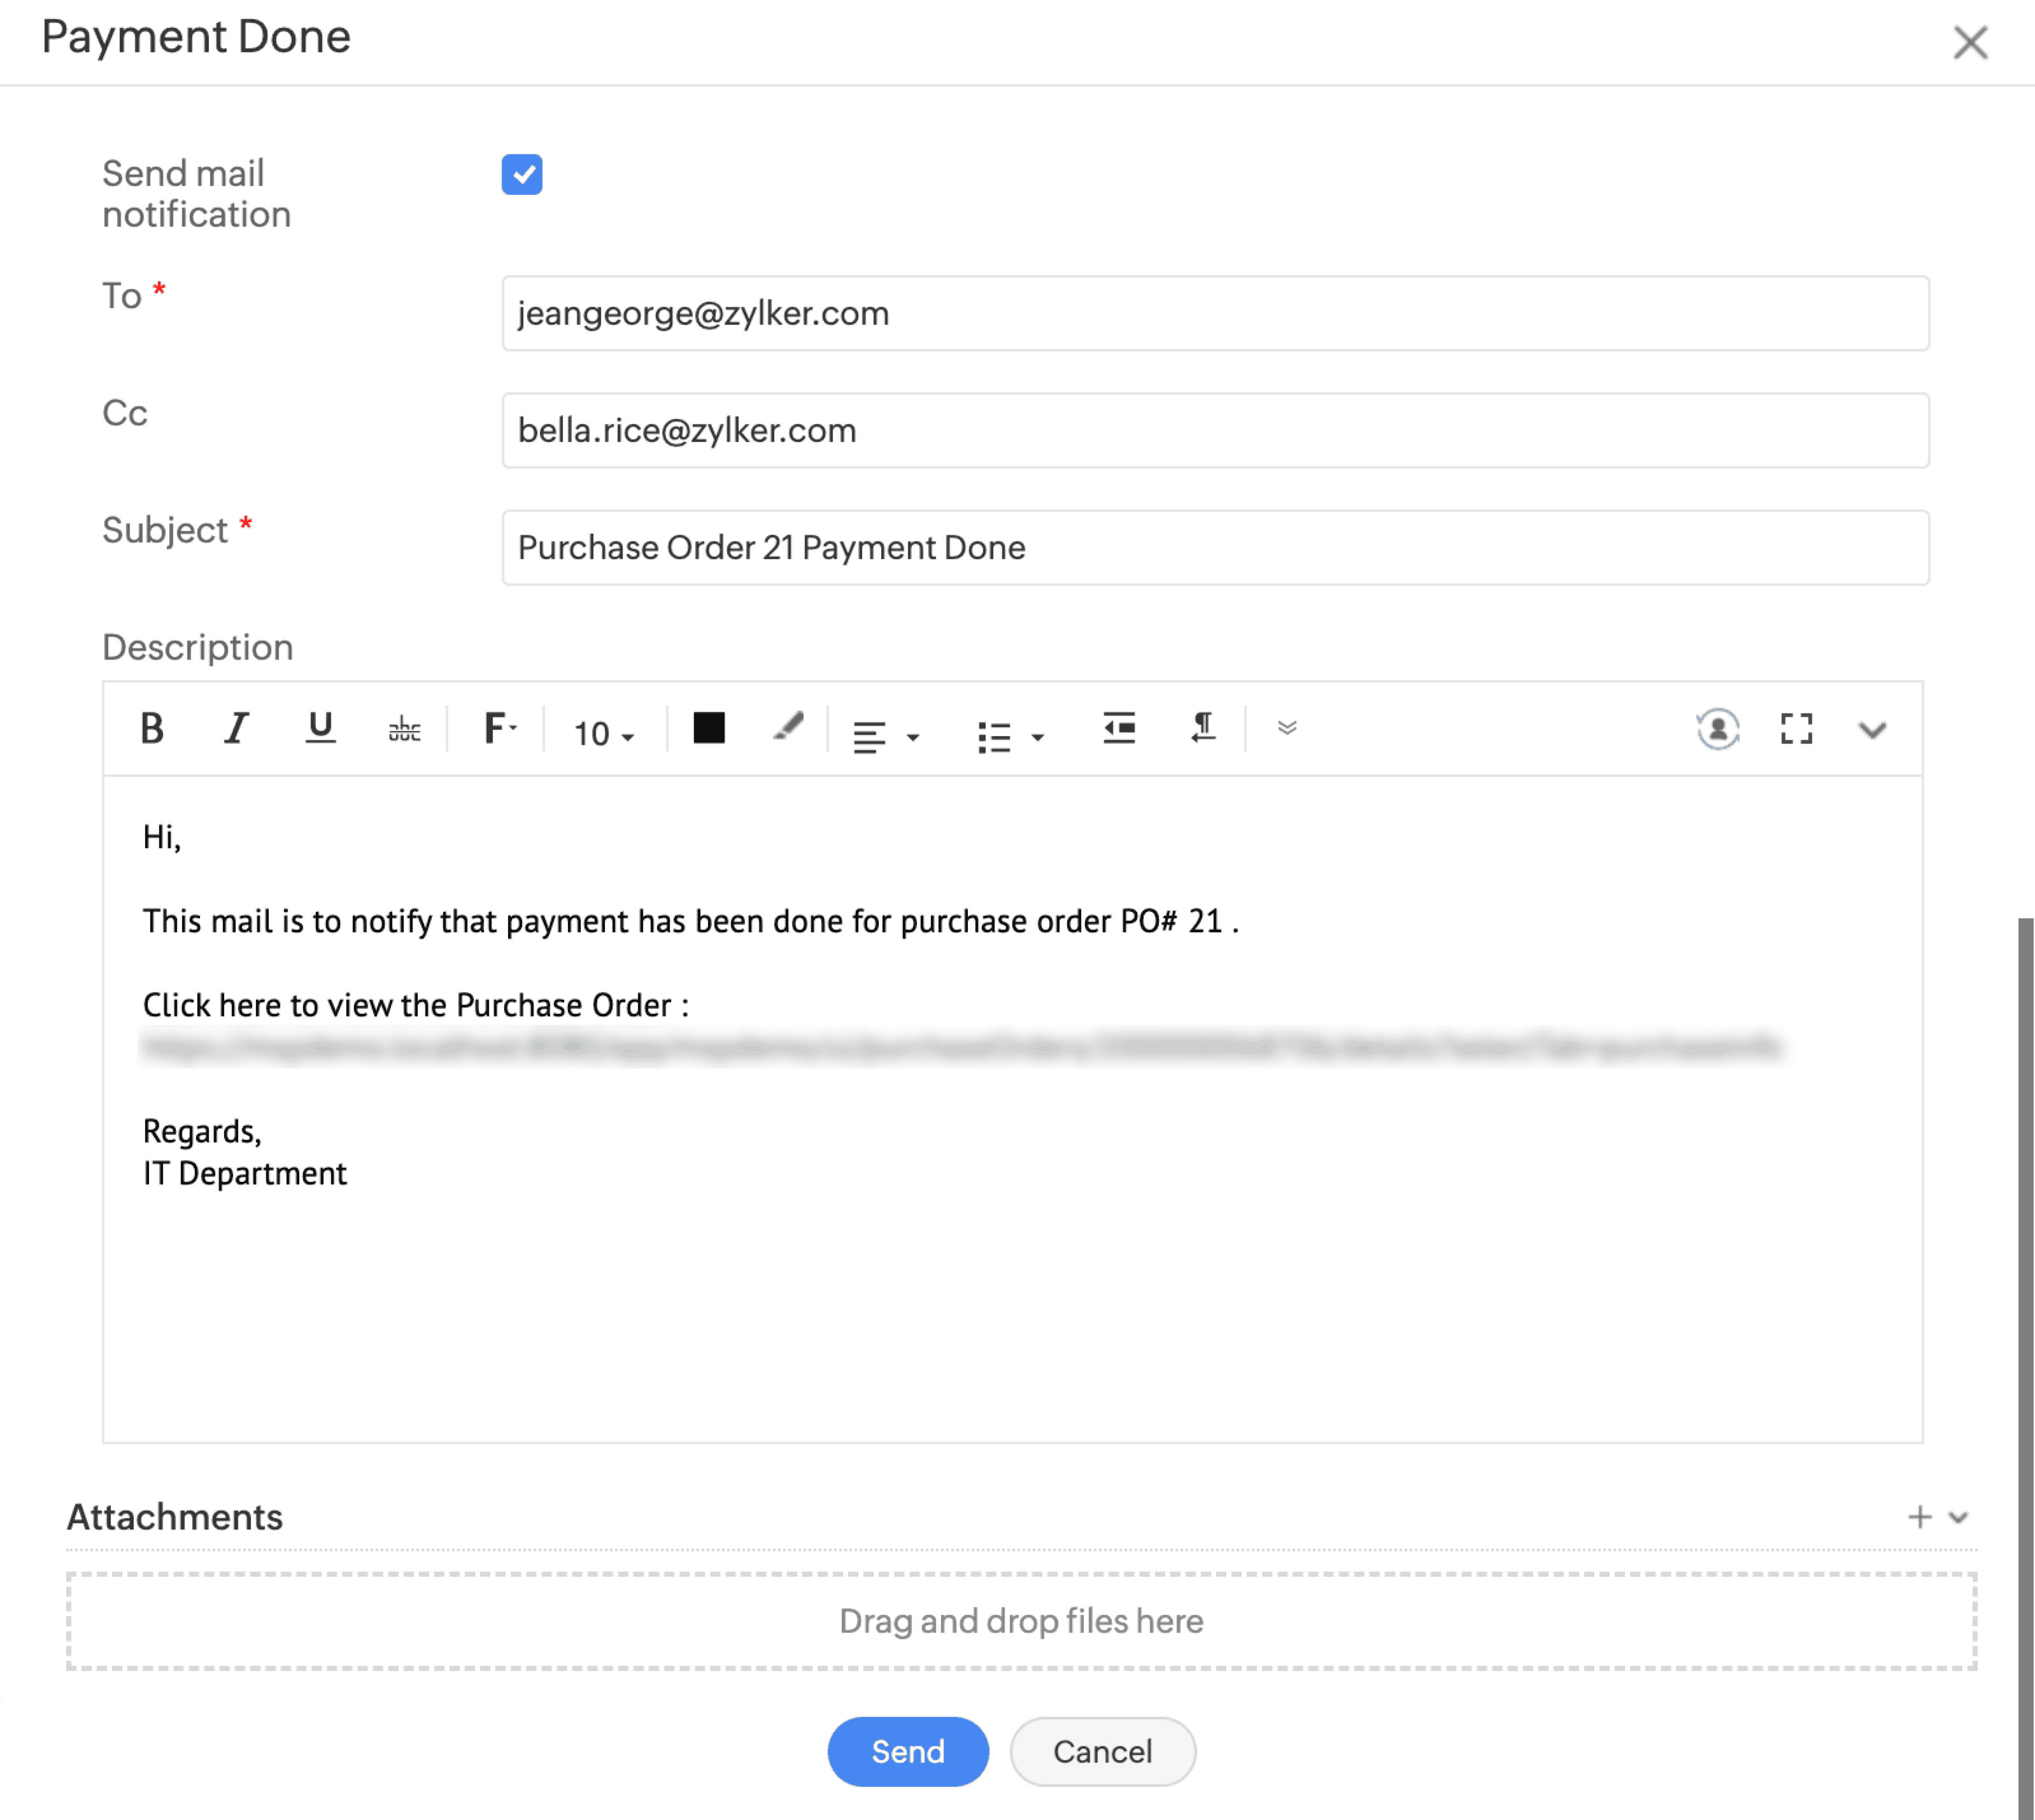The image size is (2035, 1820).
Task: Uncheck Send mail notification checkbox
Action: (x=522, y=175)
